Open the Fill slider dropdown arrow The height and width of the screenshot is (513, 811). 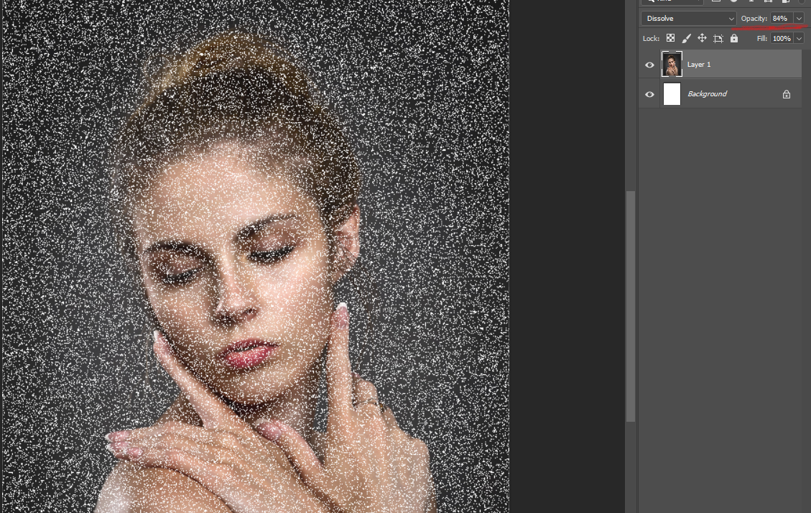point(799,38)
